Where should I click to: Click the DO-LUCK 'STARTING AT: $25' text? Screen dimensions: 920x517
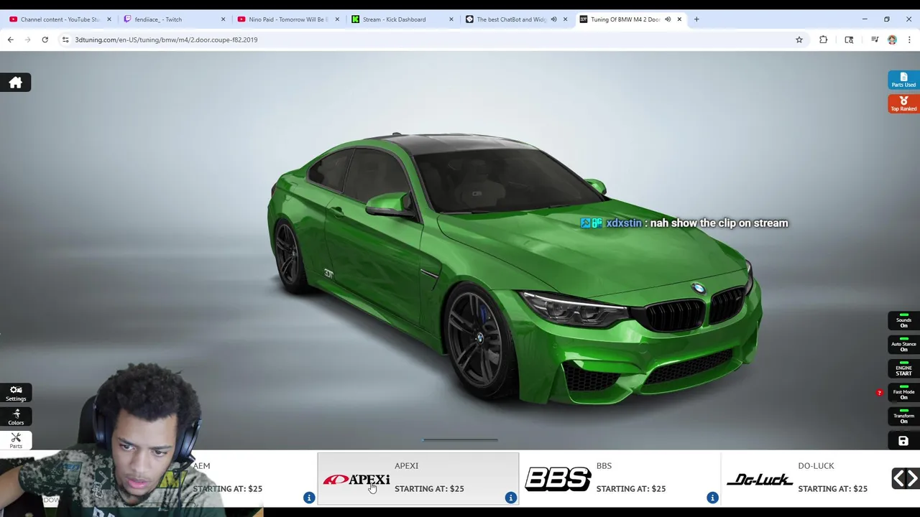[832, 488]
